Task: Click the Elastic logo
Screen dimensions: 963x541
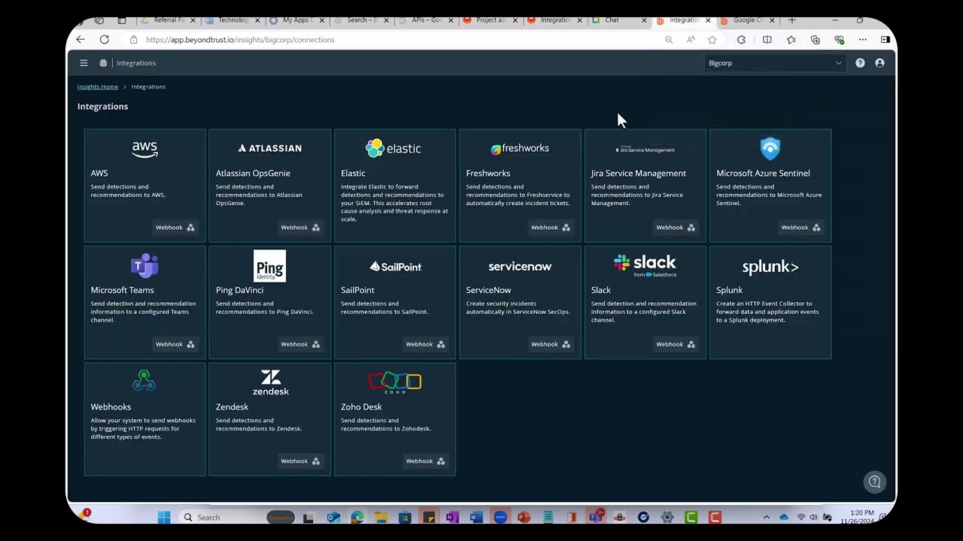Action: [x=393, y=148]
